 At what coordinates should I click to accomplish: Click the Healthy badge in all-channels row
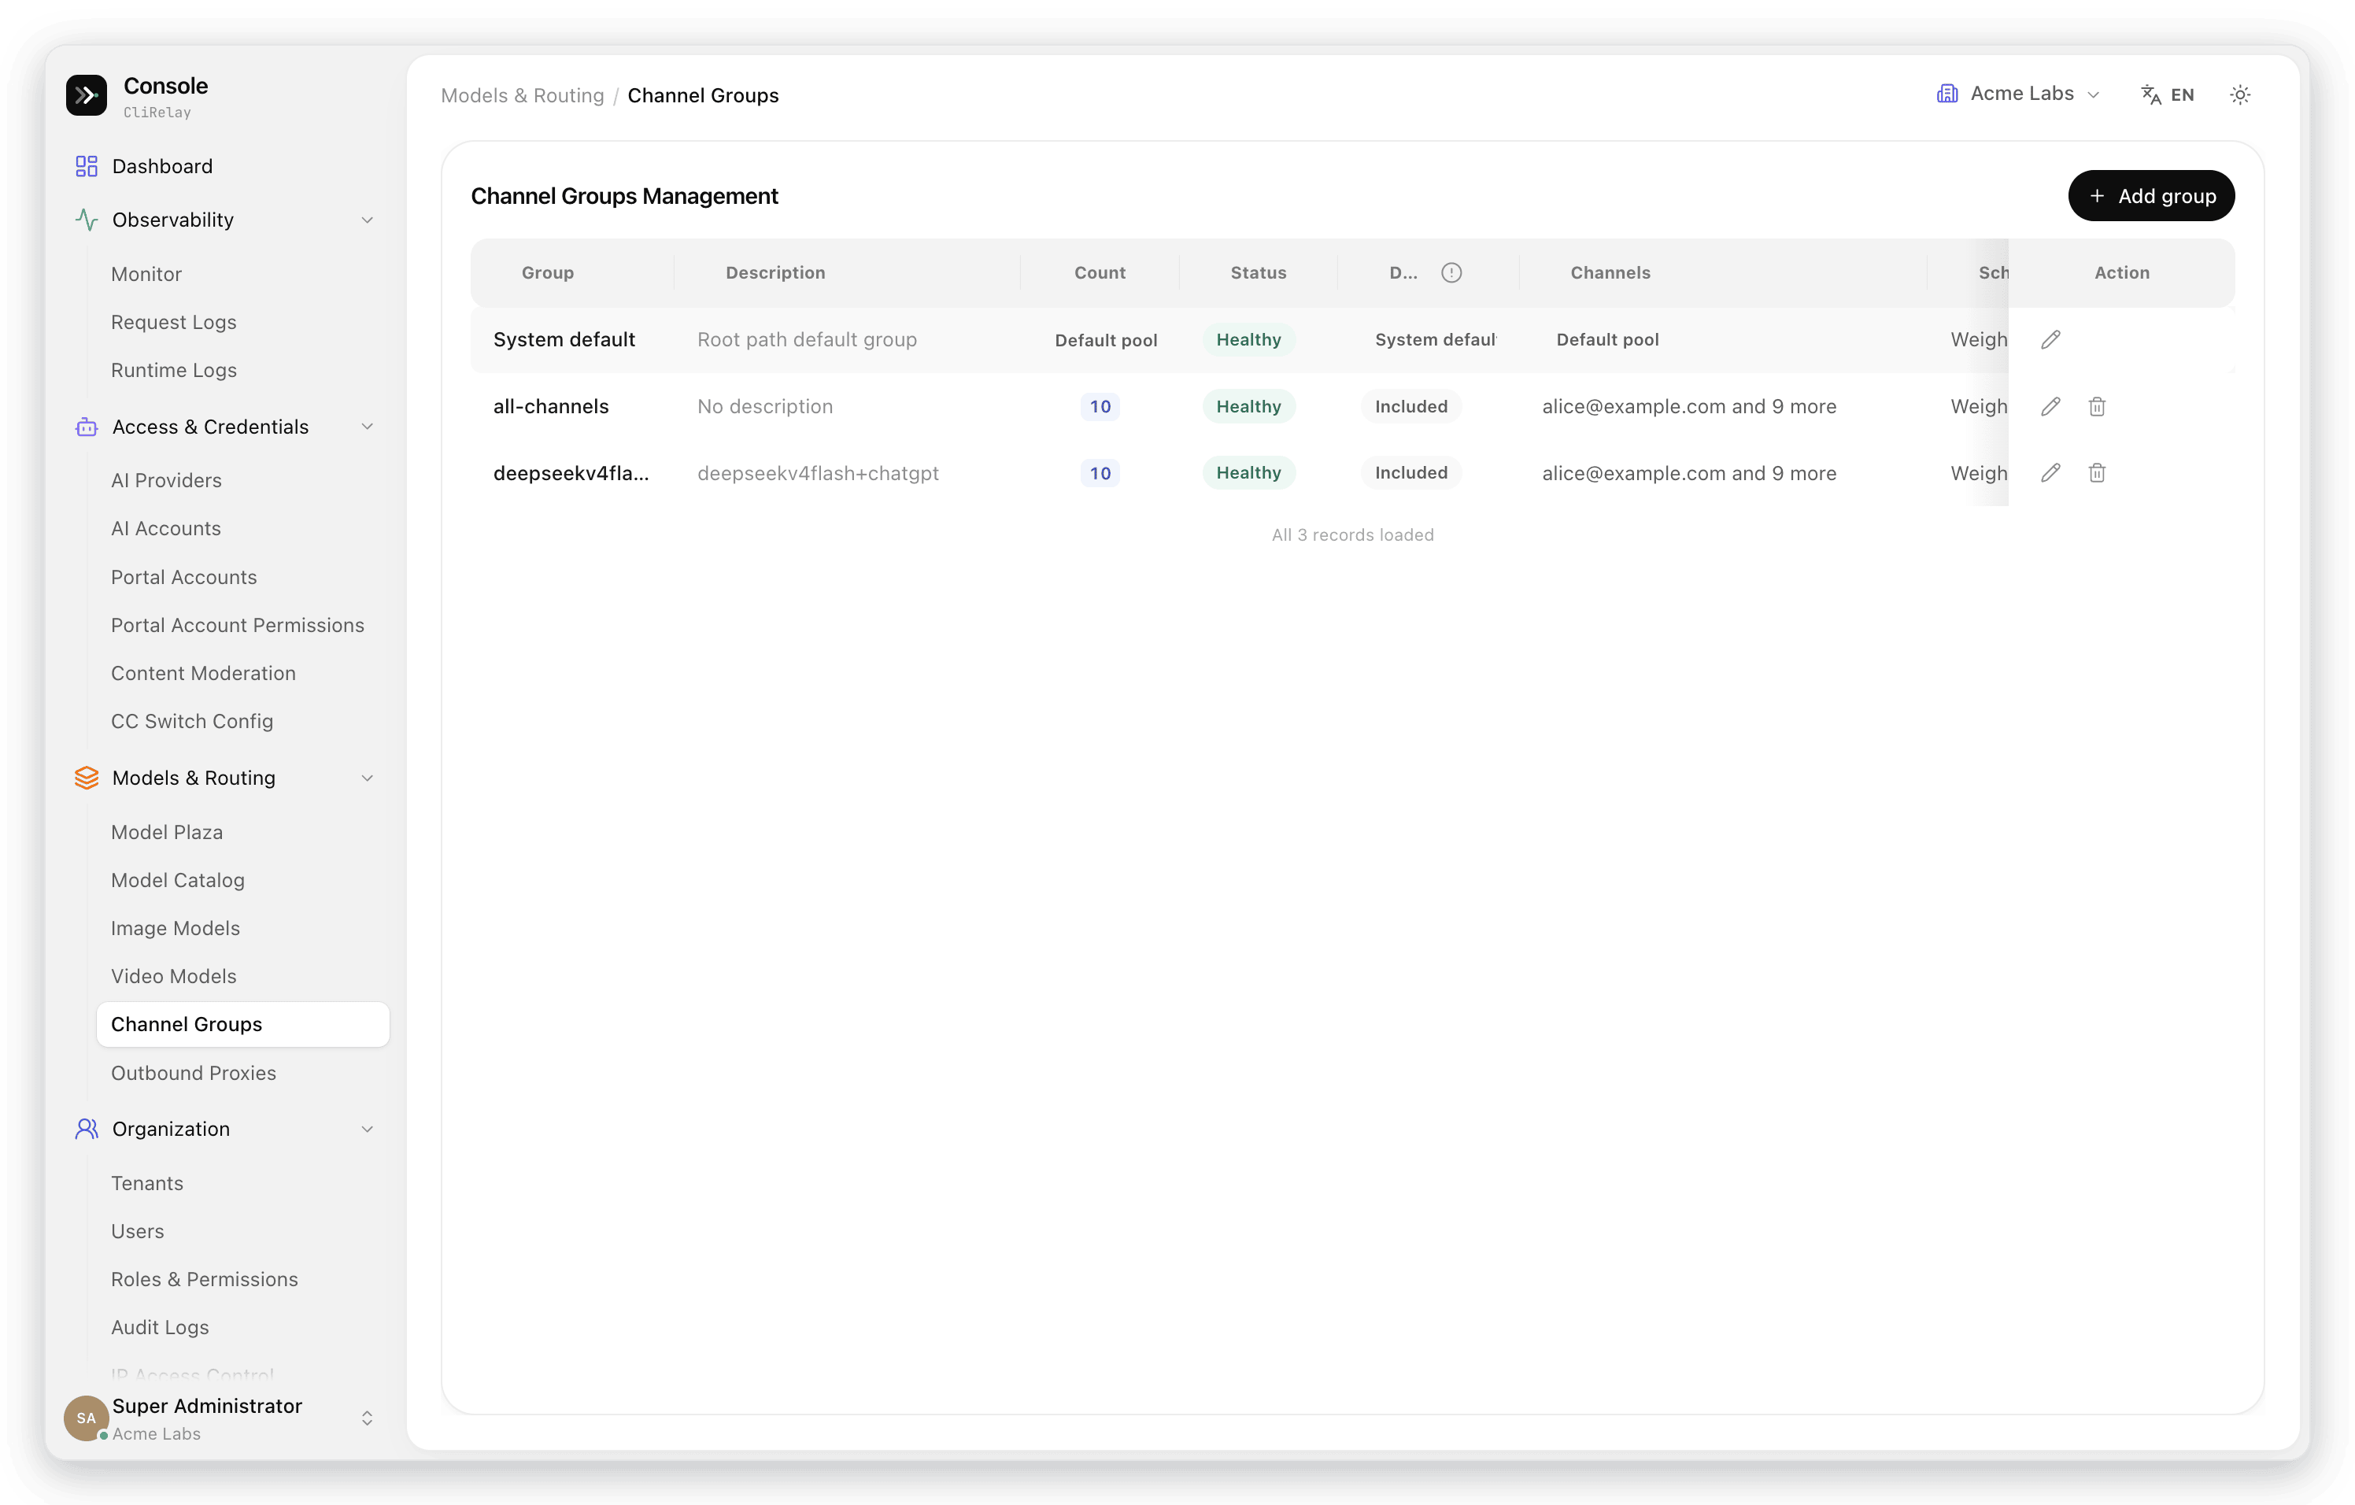point(1249,407)
